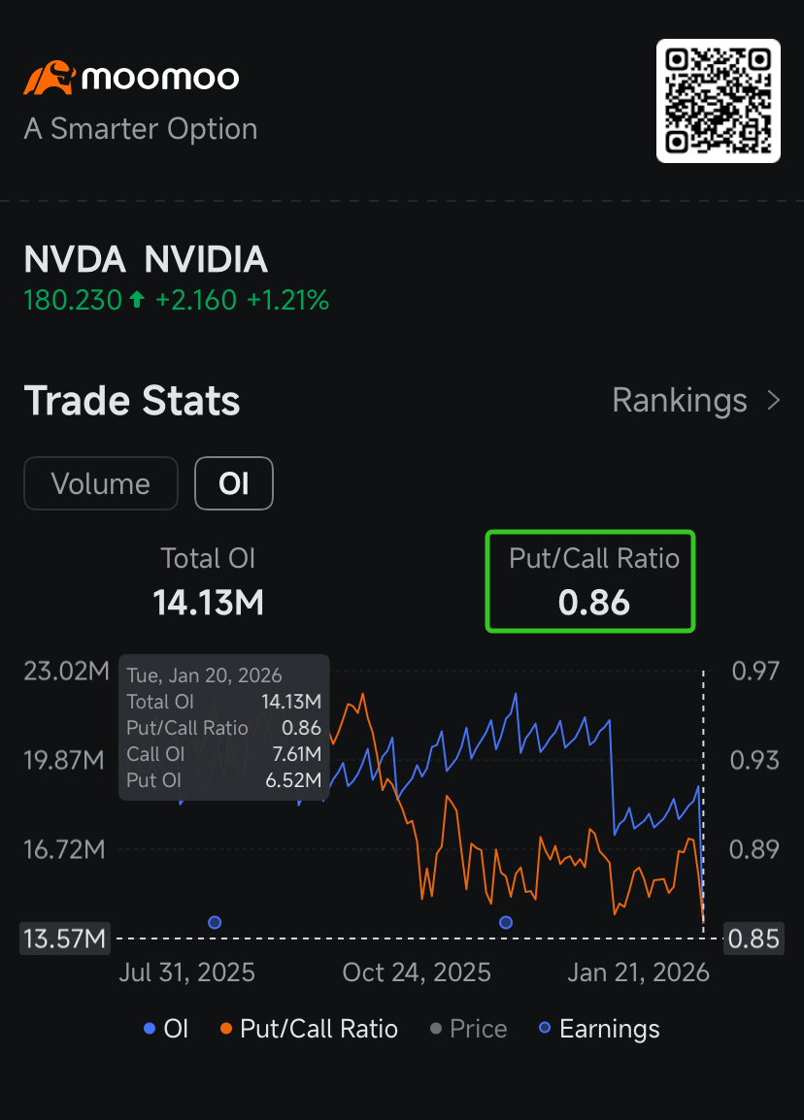Select the OI tab
The height and width of the screenshot is (1120, 804).
coord(234,483)
